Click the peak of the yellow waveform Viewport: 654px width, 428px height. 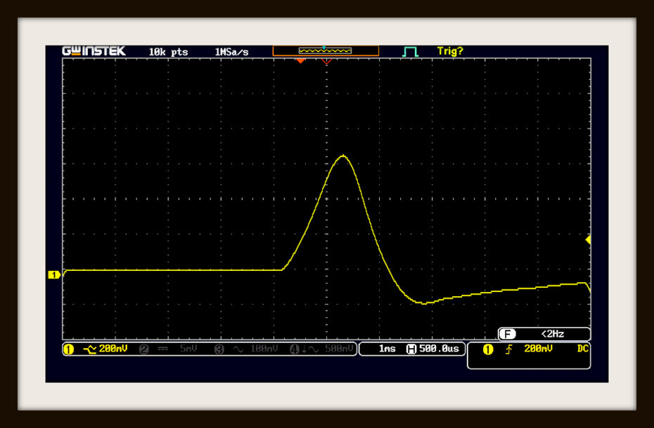pos(343,156)
